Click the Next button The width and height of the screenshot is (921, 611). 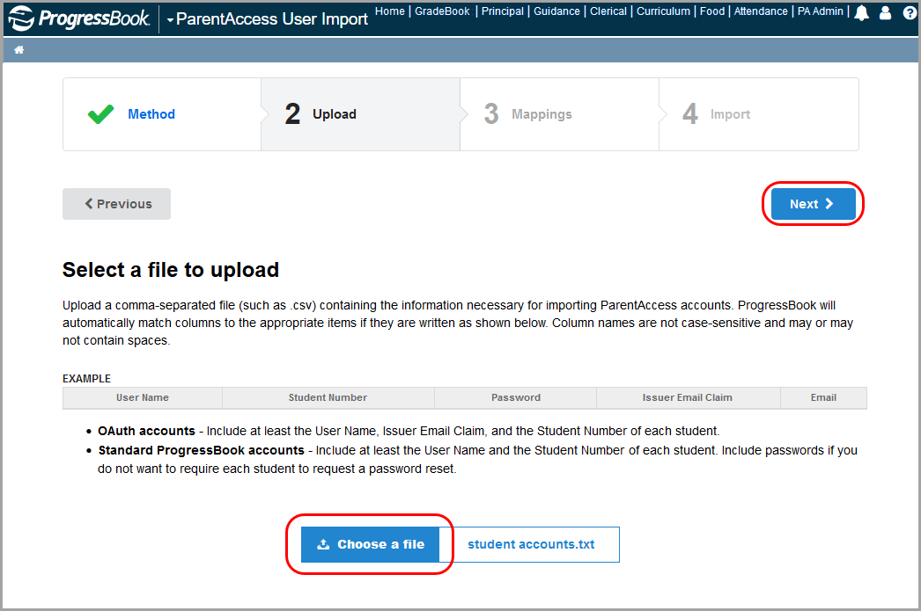coord(813,204)
